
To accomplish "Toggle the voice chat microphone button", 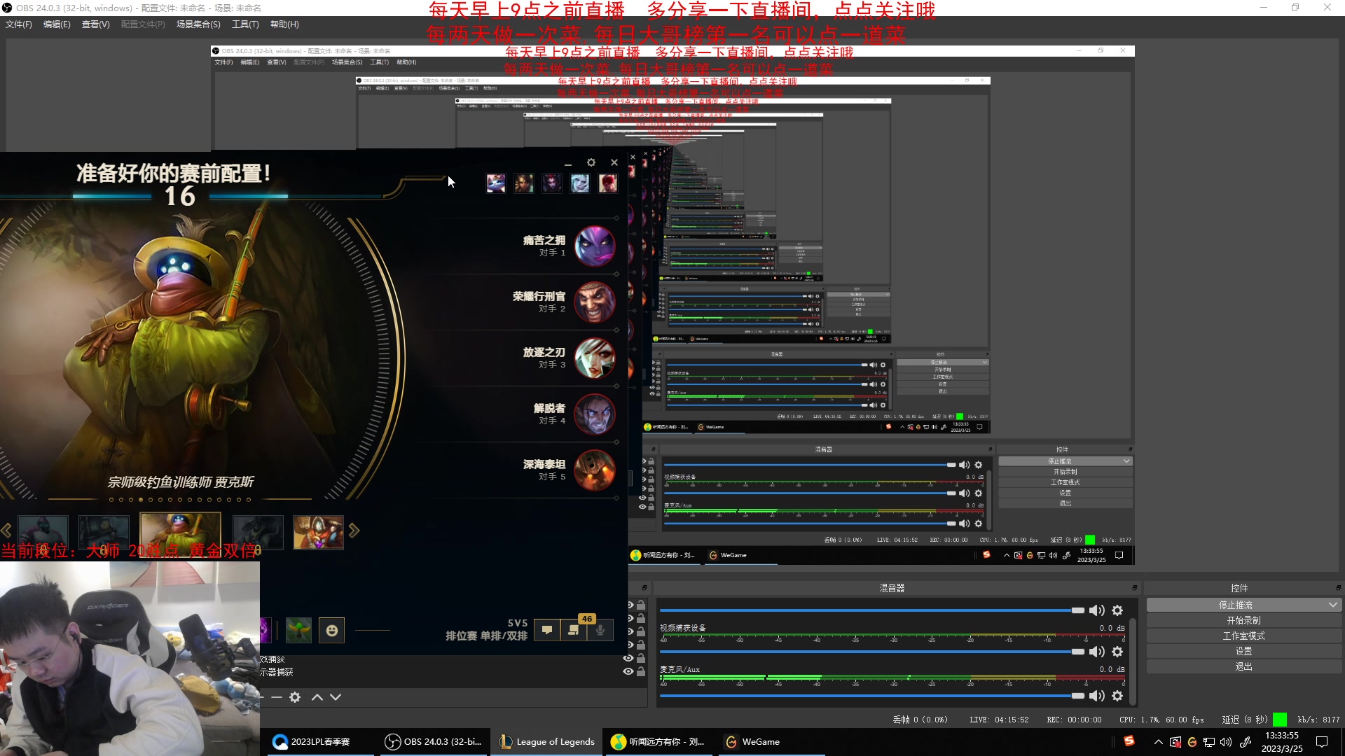I will pyautogui.click(x=600, y=630).
